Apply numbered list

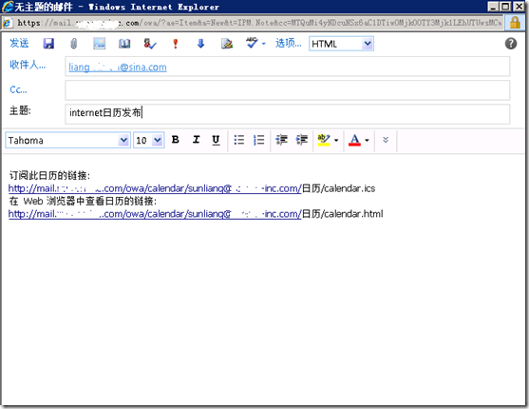[x=258, y=140]
